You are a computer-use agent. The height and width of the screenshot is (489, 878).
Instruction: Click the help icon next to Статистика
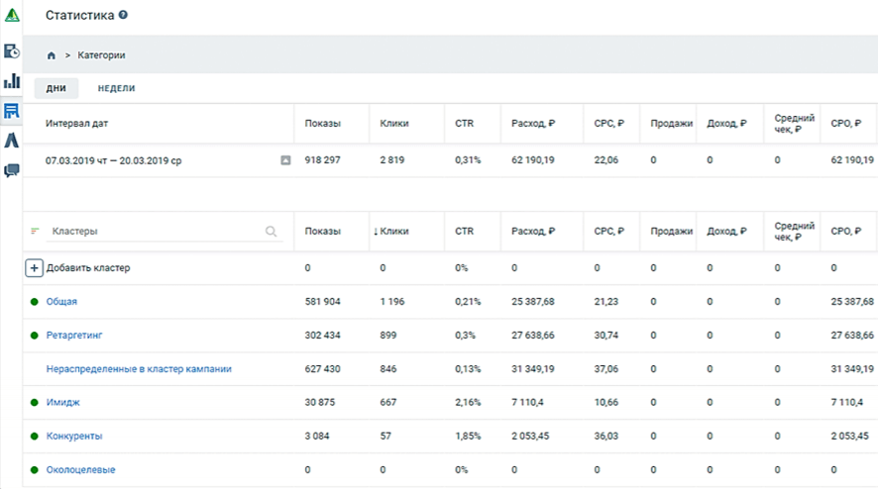tap(122, 16)
